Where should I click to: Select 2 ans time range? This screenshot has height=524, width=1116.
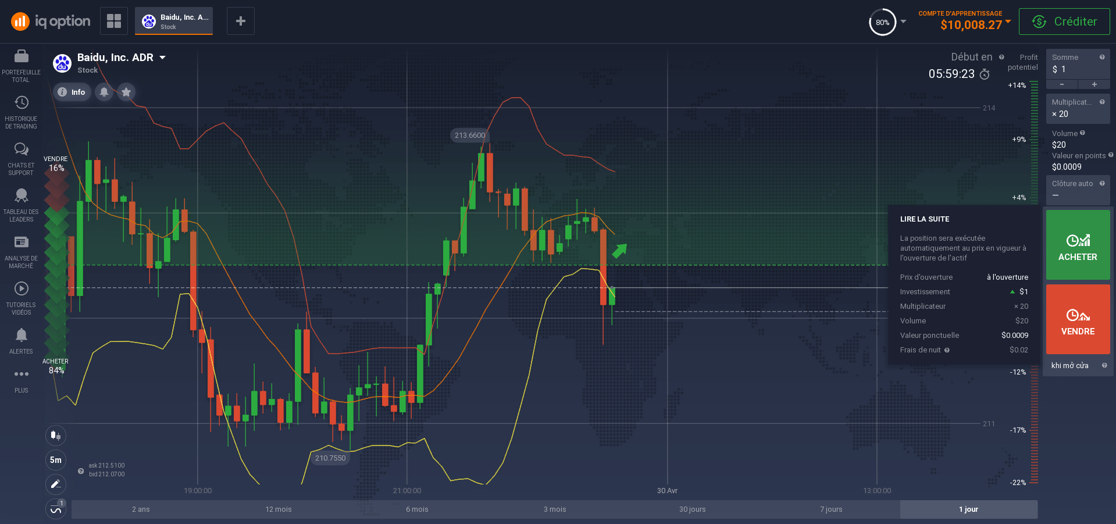pos(141,509)
